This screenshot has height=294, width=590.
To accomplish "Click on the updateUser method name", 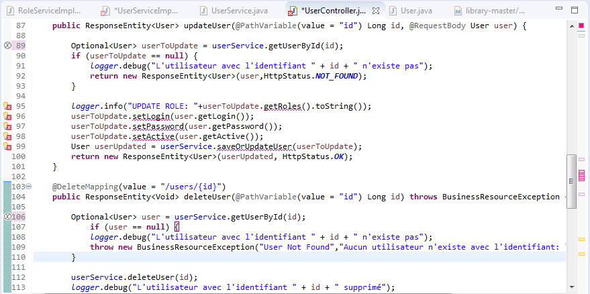I will point(207,26).
